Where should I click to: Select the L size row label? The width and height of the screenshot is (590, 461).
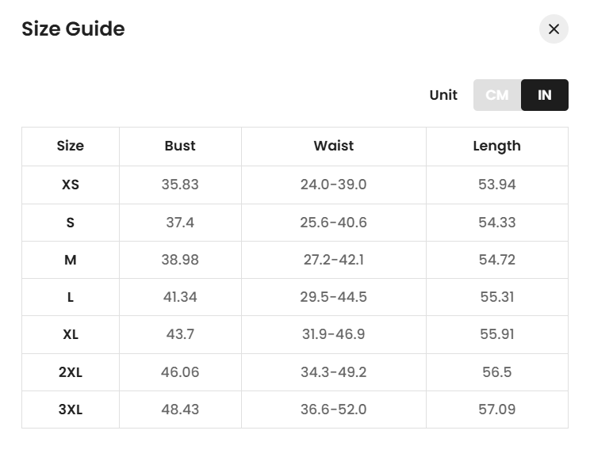tap(71, 297)
